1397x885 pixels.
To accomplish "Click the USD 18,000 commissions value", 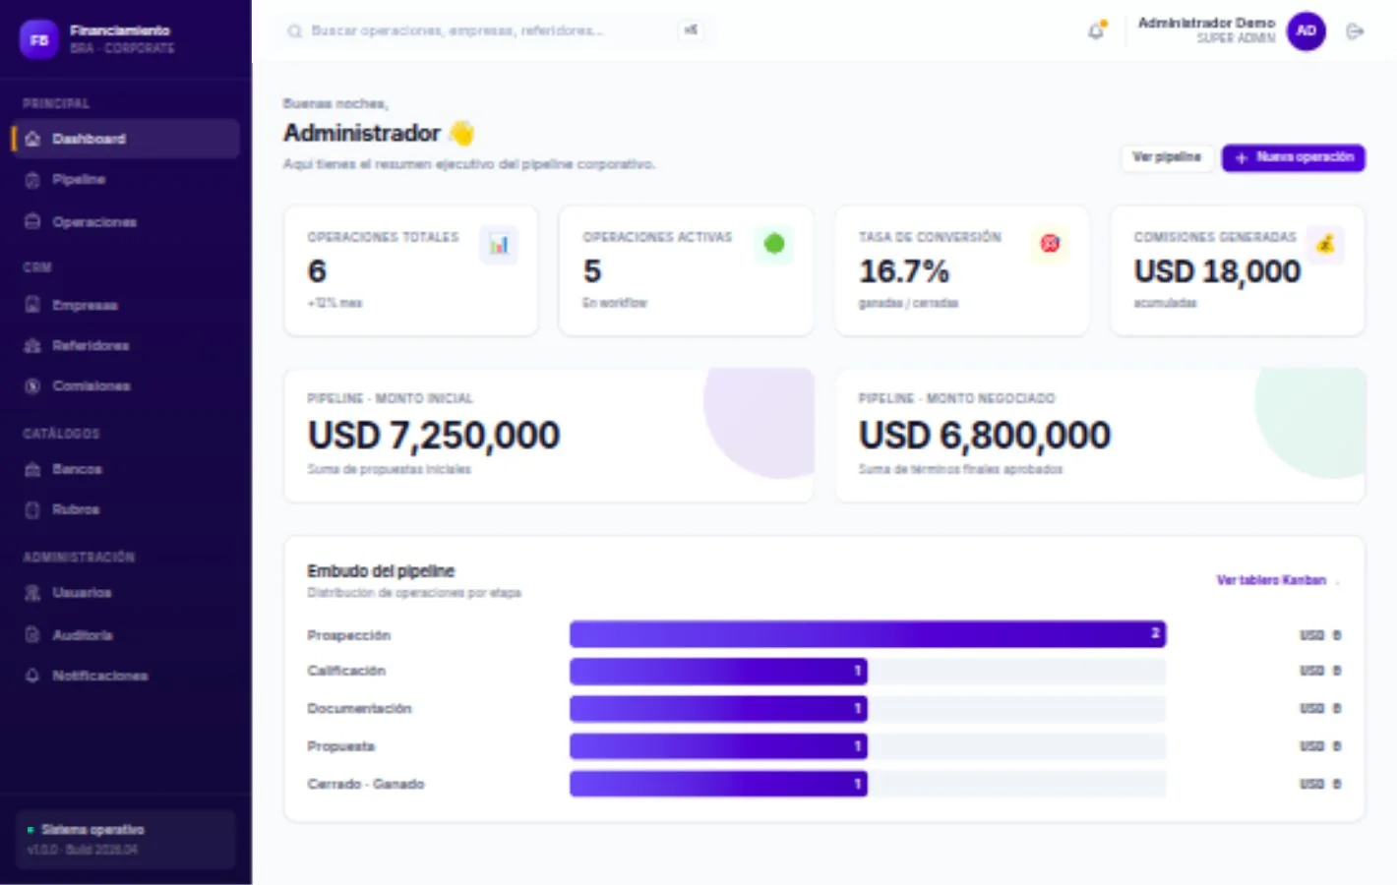I will pyautogui.click(x=1217, y=271).
